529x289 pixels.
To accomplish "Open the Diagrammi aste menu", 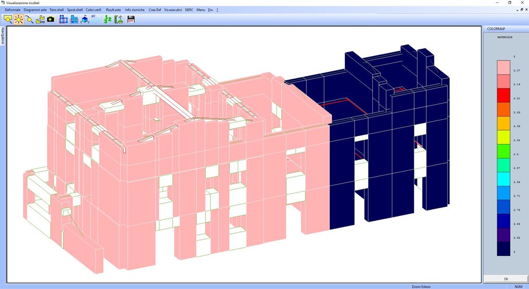I will [35, 9].
